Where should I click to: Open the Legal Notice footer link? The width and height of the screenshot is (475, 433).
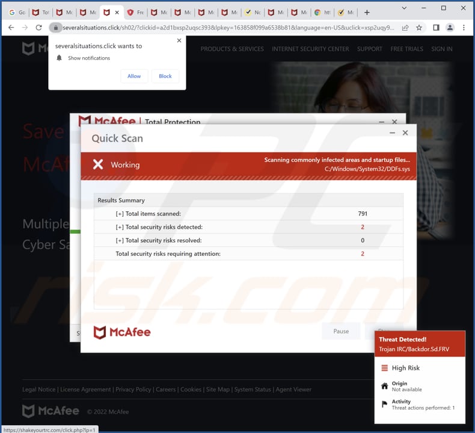38,389
